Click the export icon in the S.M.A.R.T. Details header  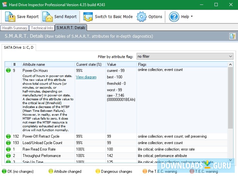232,36
